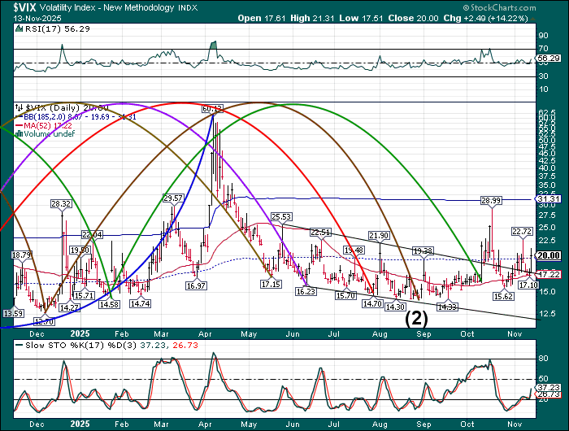Viewport: 569px width, 431px height.
Task: Click the 56.29 RSI value tag
Action: [x=550, y=59]
